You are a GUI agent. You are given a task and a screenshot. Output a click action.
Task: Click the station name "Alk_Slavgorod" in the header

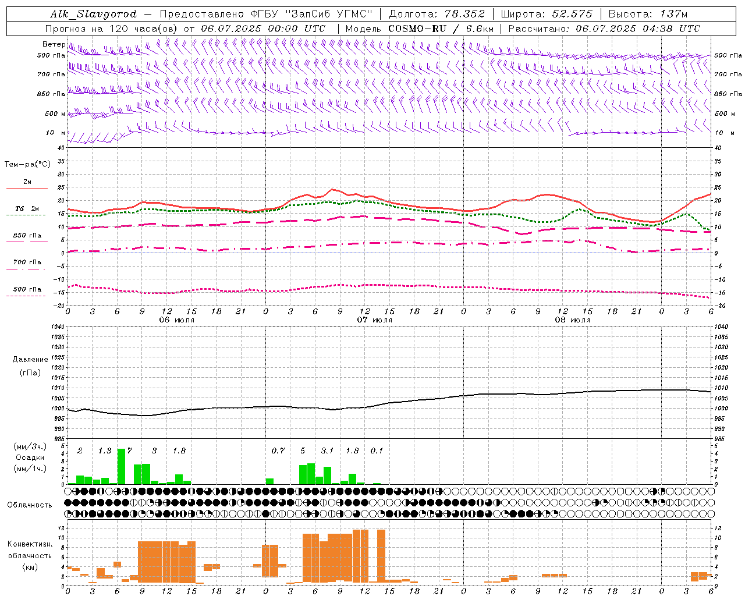(94, 14)
